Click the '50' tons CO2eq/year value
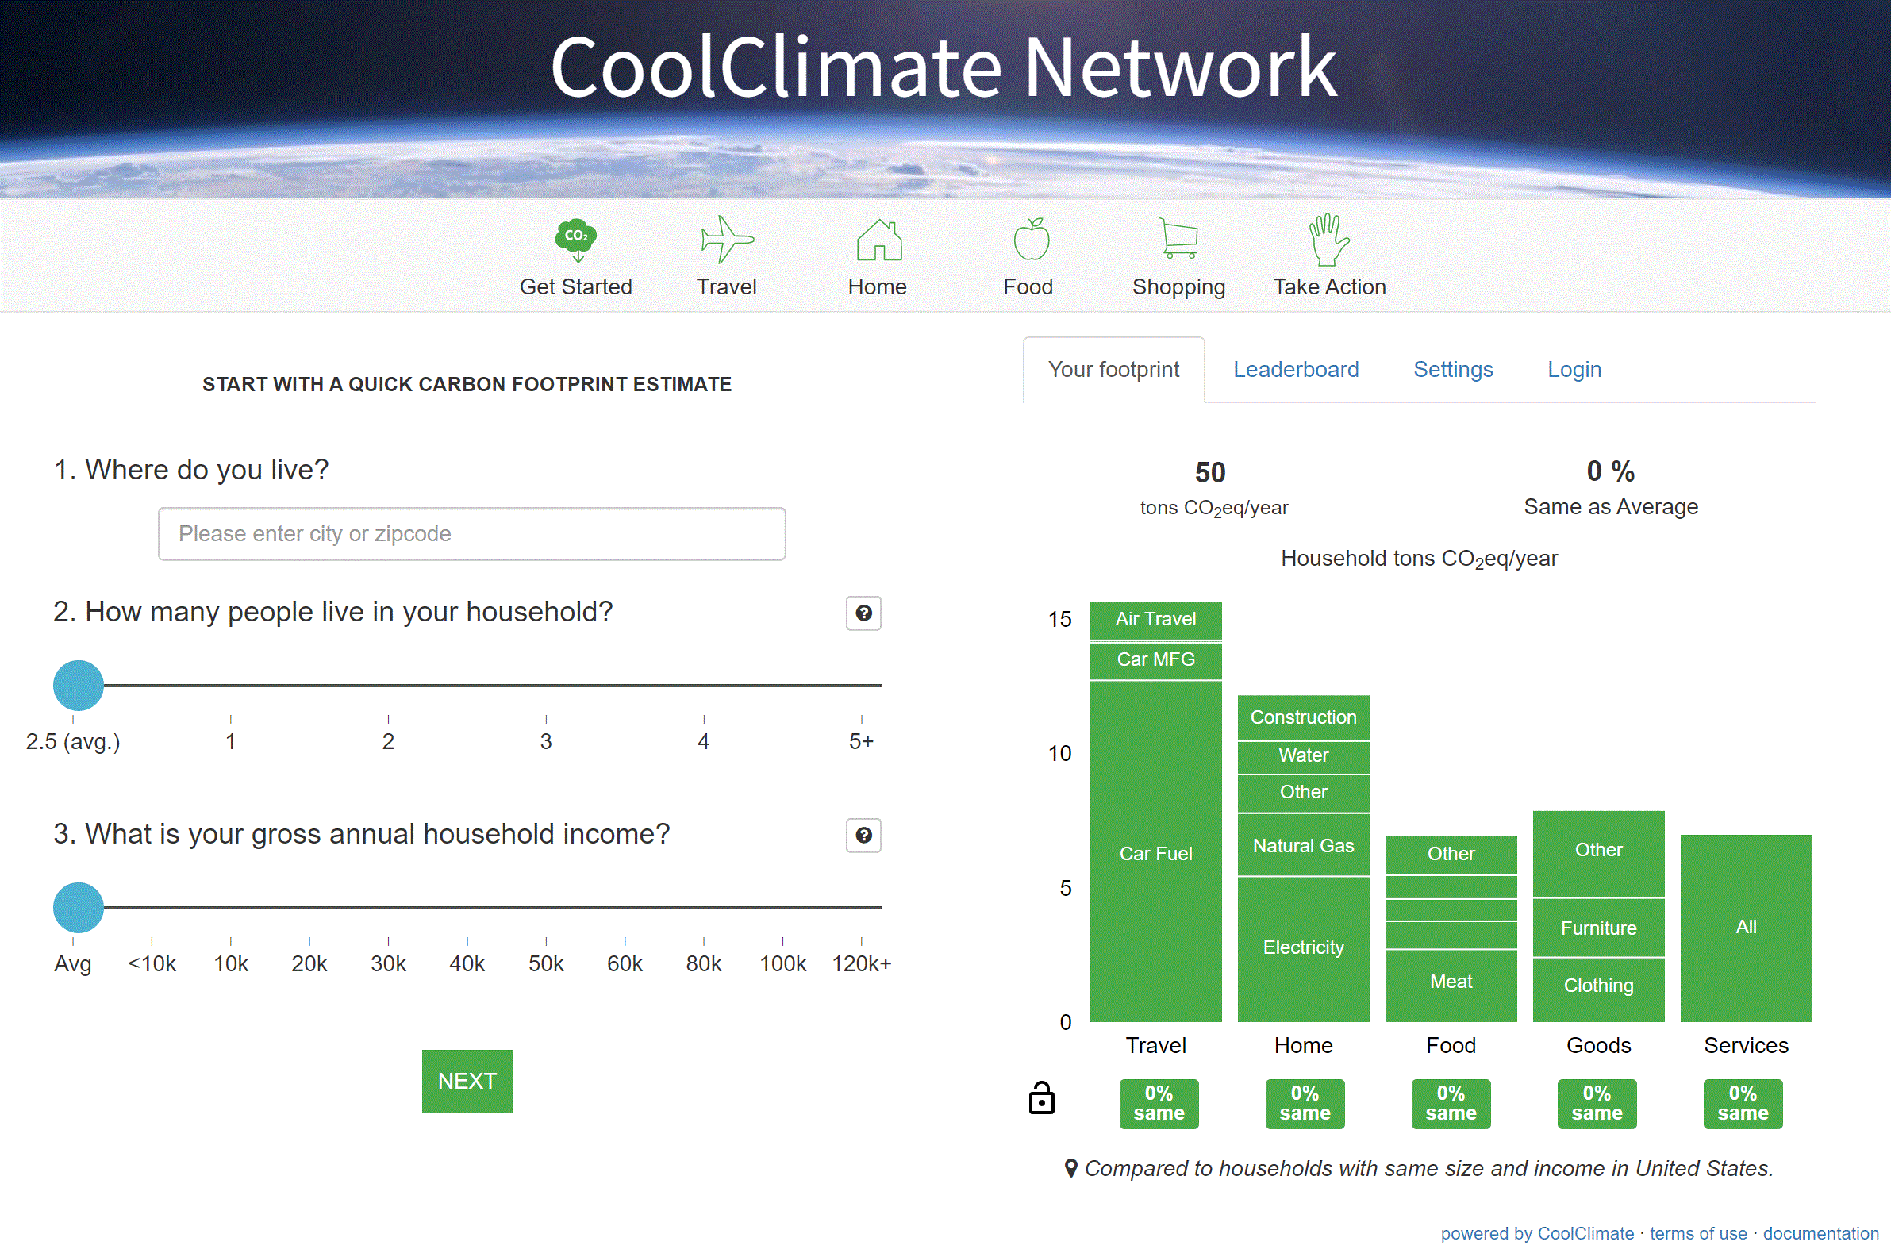1891x1253 pixels. coord(1210,472)
